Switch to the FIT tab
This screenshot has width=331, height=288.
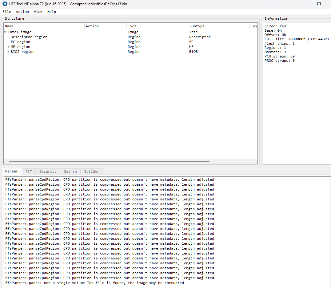click(x=29, y=172)
